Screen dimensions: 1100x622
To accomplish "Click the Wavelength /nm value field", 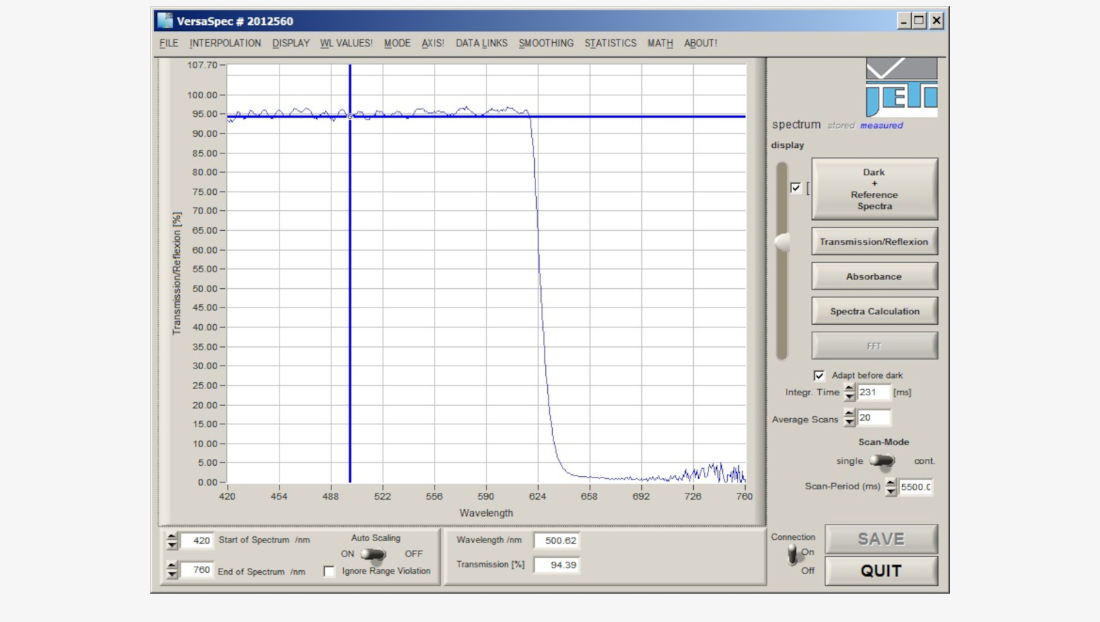I will pyautogui.click(x=557, y=540).
